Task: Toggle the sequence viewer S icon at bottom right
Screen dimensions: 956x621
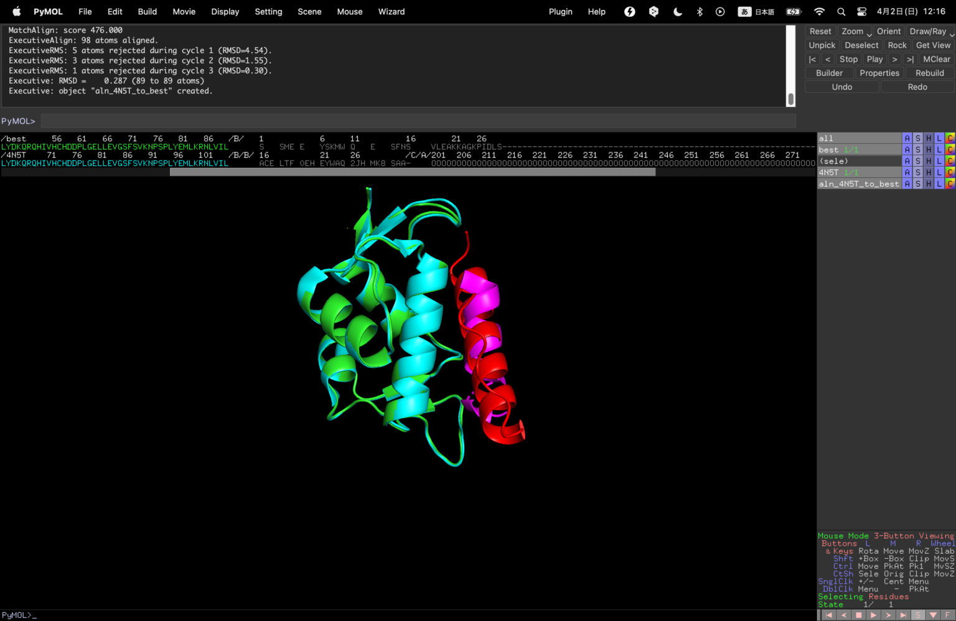Action: 918,615
